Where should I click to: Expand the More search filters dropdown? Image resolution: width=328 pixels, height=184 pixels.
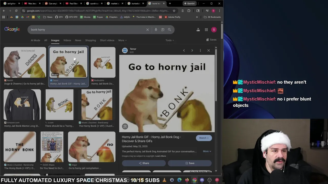(x=122, y=40)
